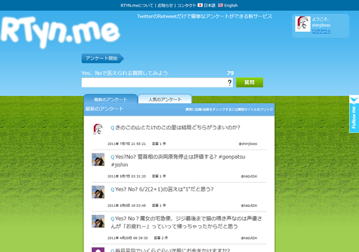Click the Japan flag icon
The width and height of the screenshot is (359, 252).
coord(200,5)
